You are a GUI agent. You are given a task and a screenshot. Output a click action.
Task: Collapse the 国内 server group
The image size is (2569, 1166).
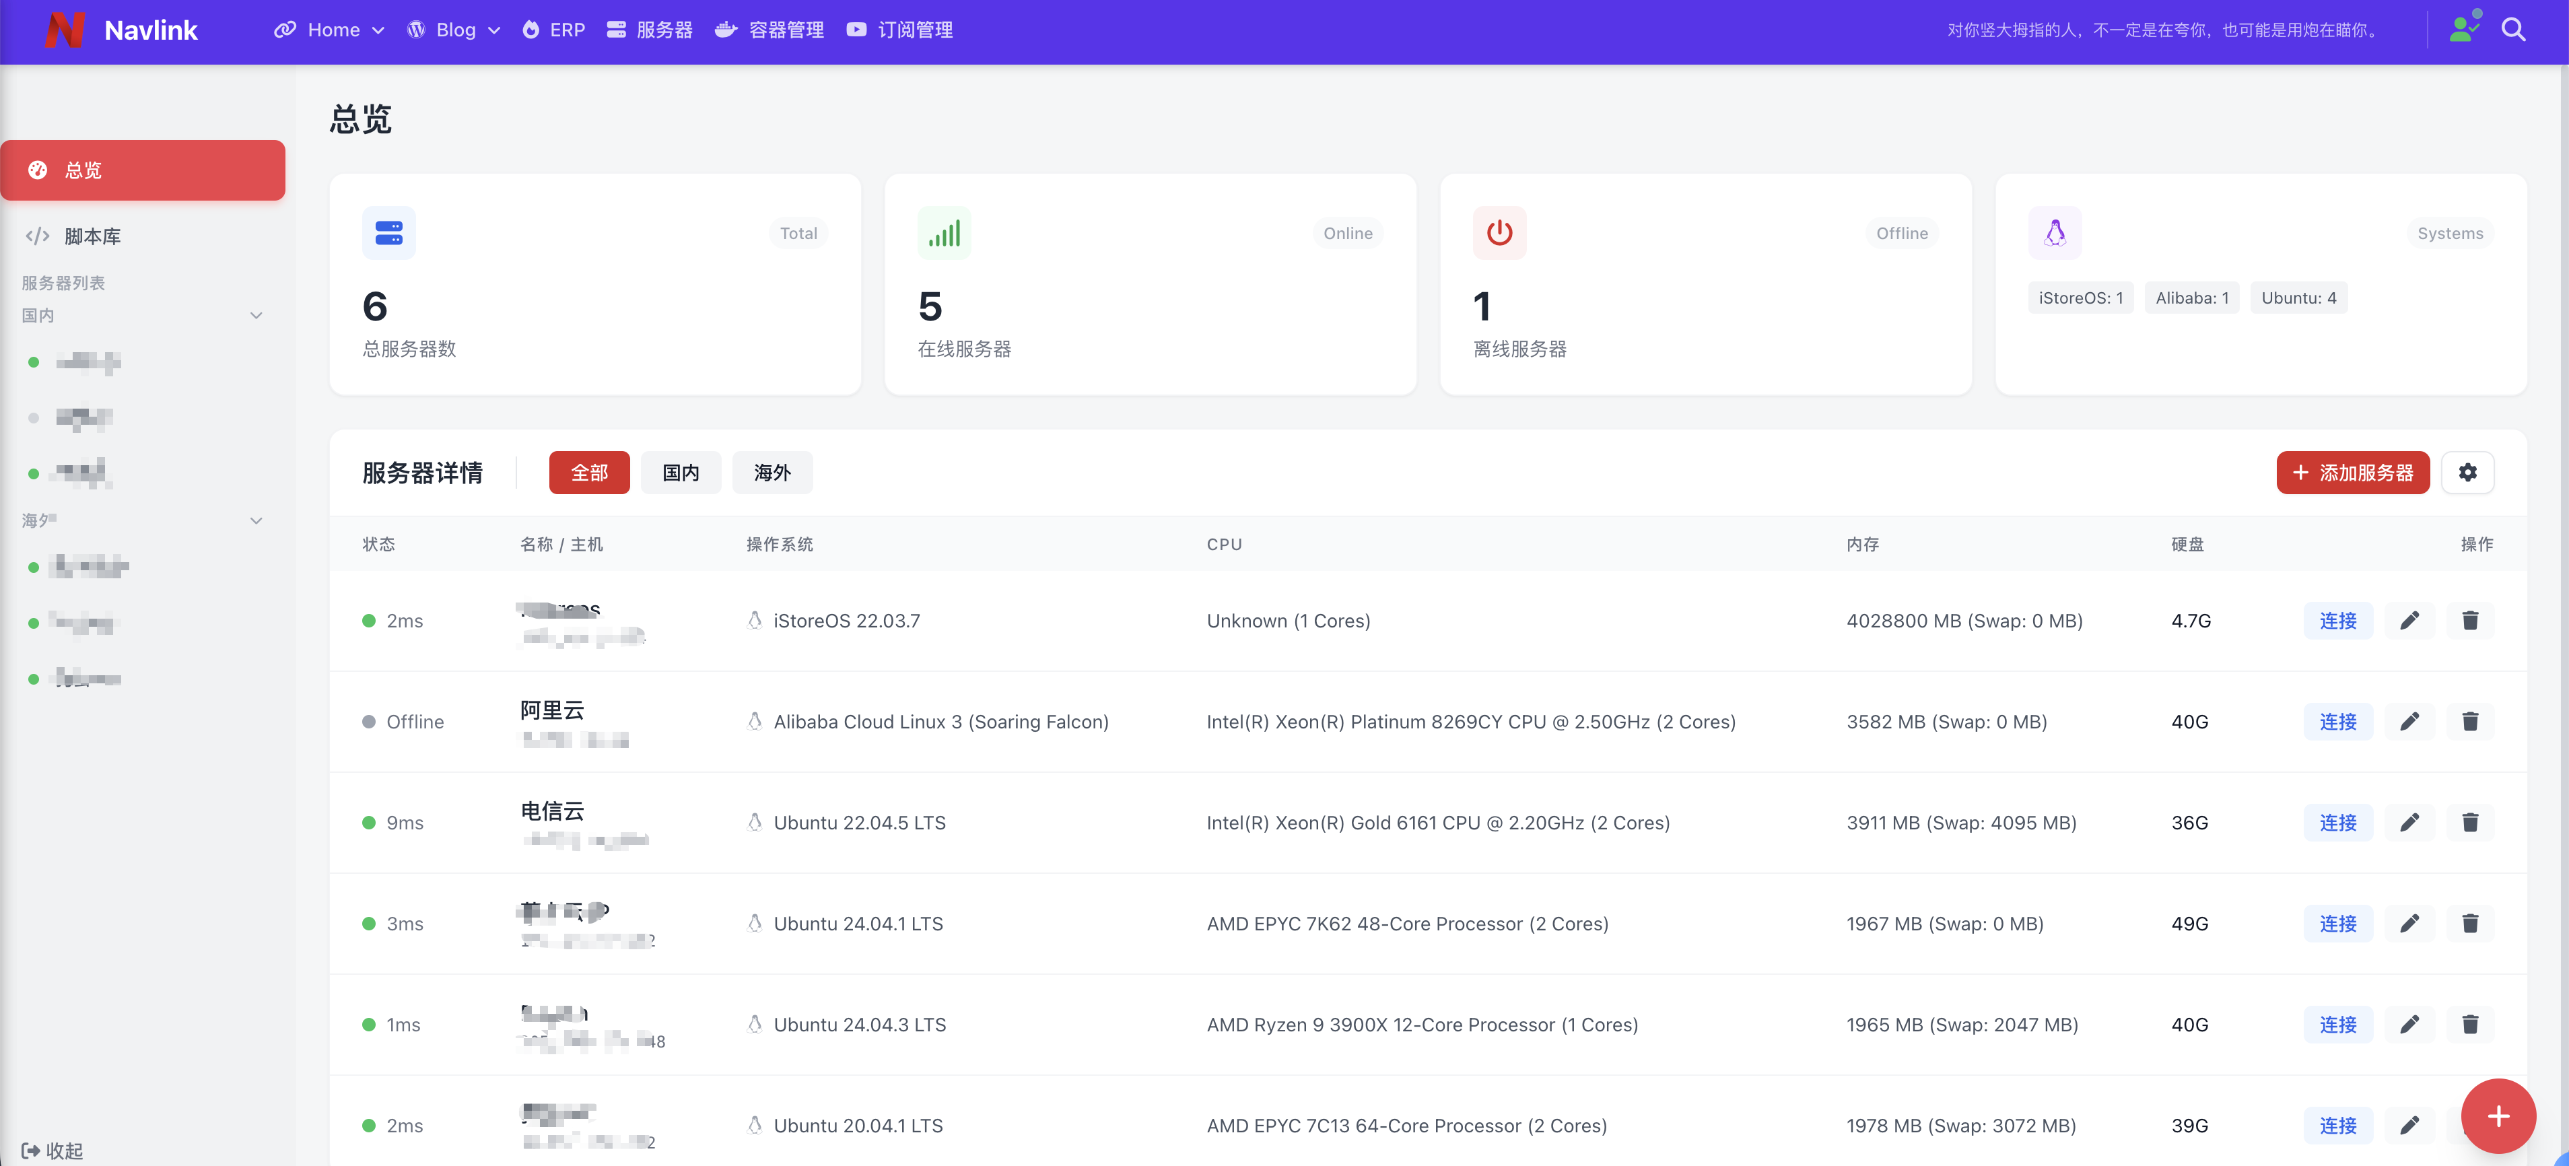[x=256, y=315]
